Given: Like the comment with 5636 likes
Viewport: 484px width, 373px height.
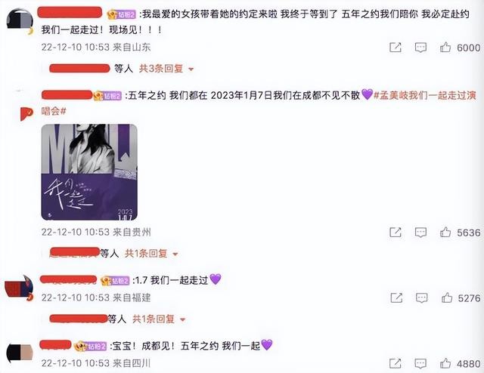Looking at the screenshot, I should point(445,232).
